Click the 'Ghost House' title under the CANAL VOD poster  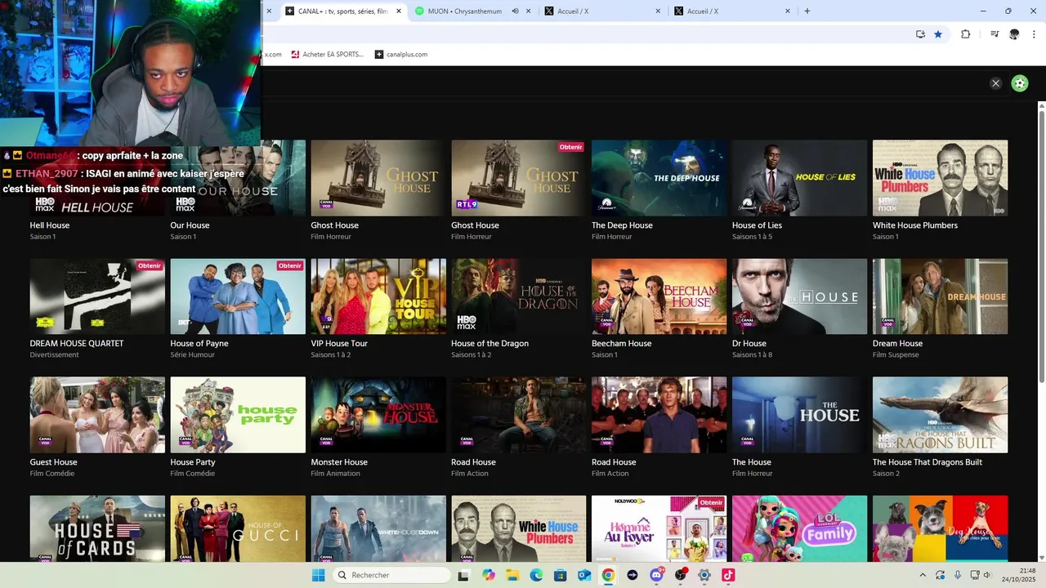(x=334, y=225)
